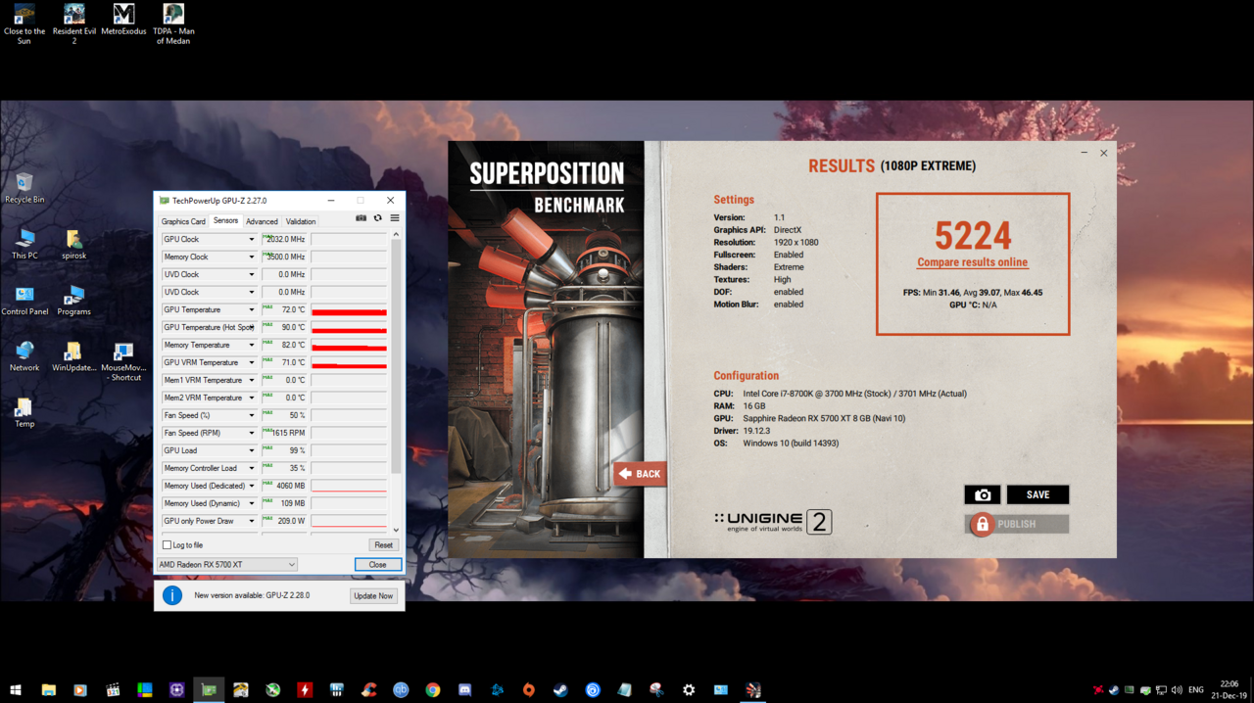Click the GPU-Z refresh icon
The width and height of the screenshot is (1254, 703).
pyautogui.click(x=378, y=218)
